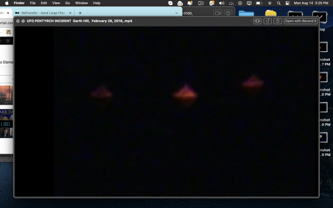Open the battery status icon

coord(259,3)
